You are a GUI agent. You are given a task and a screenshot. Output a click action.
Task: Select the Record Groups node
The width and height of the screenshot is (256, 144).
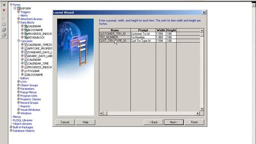29,103
